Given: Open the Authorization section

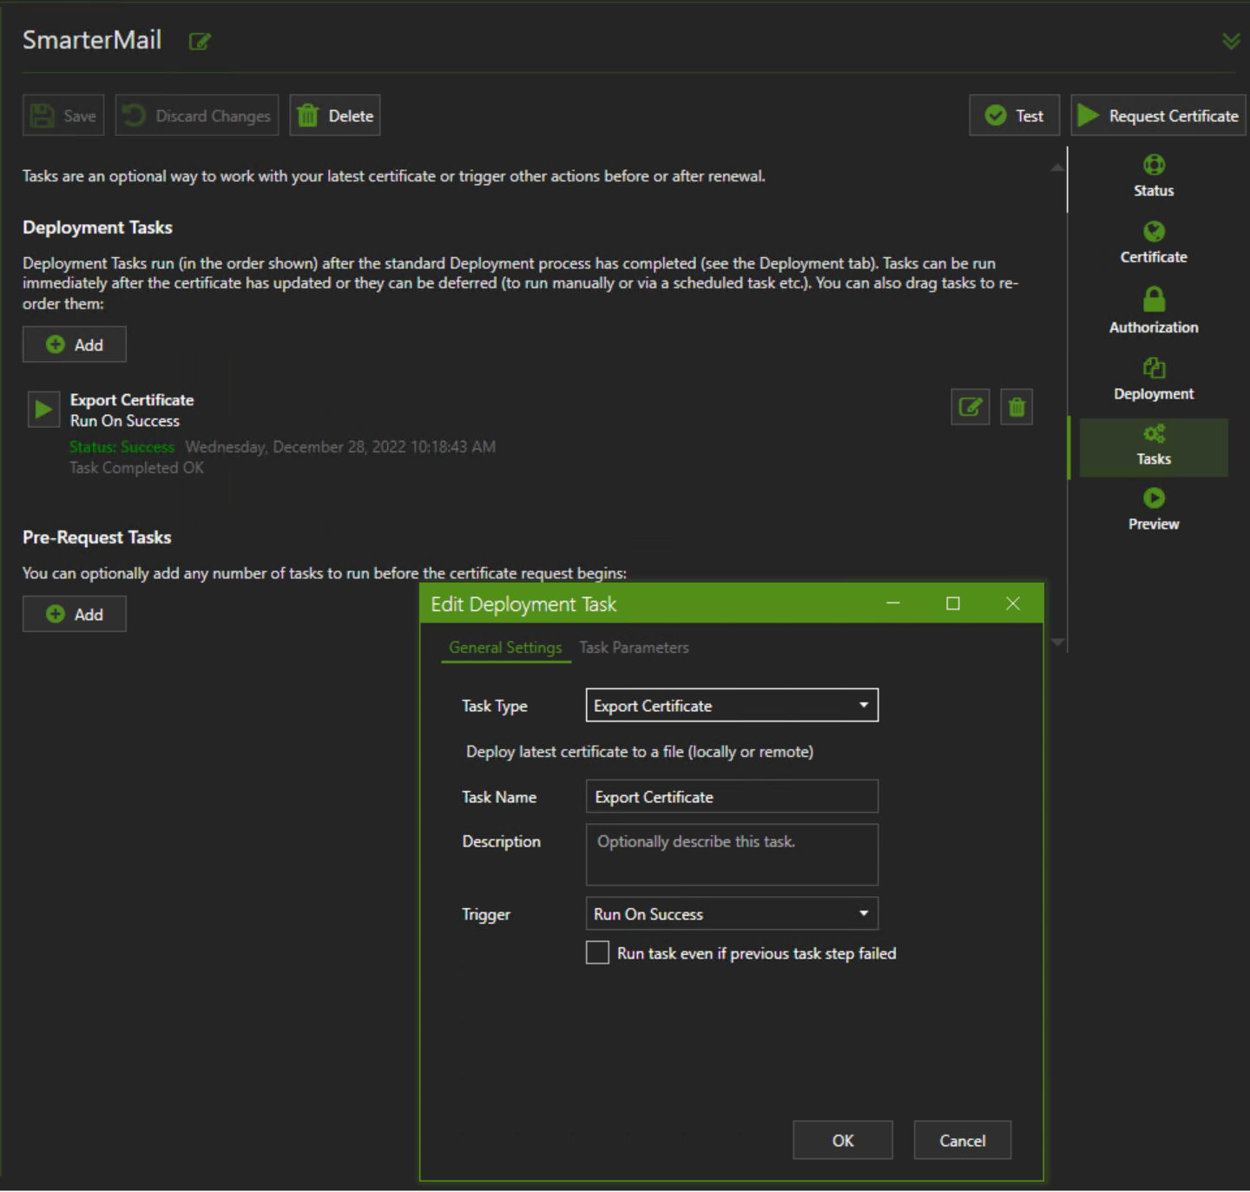Looking at the screenshot, I should tap(1154, 312).
